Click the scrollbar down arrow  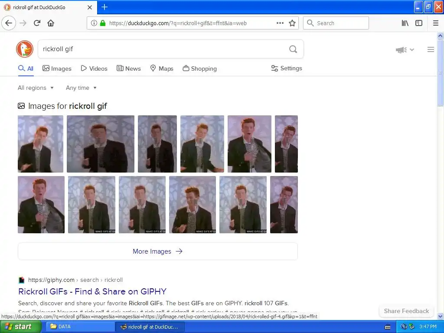(440, 316)
